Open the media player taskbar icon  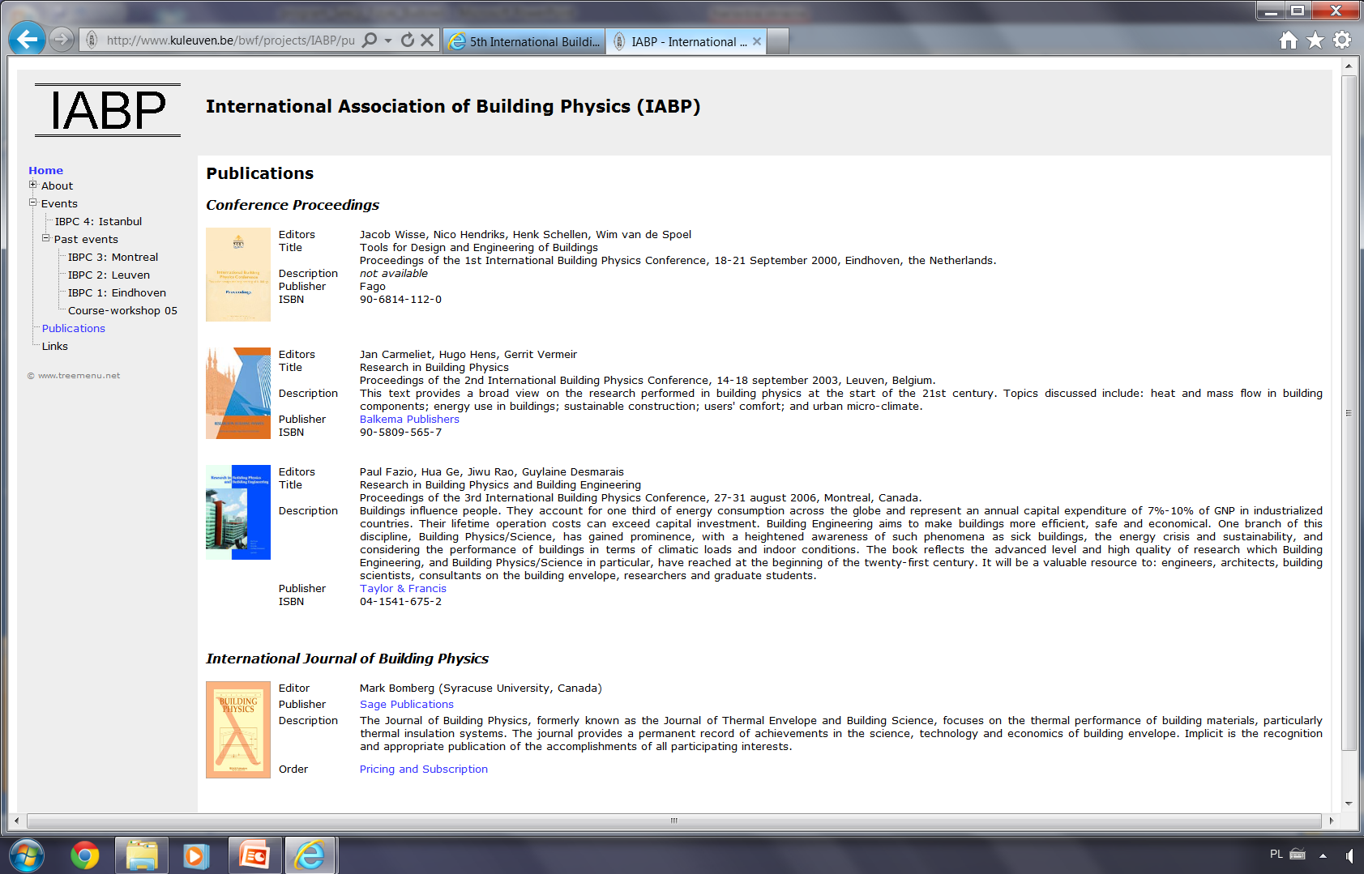(x=196, y=855)
